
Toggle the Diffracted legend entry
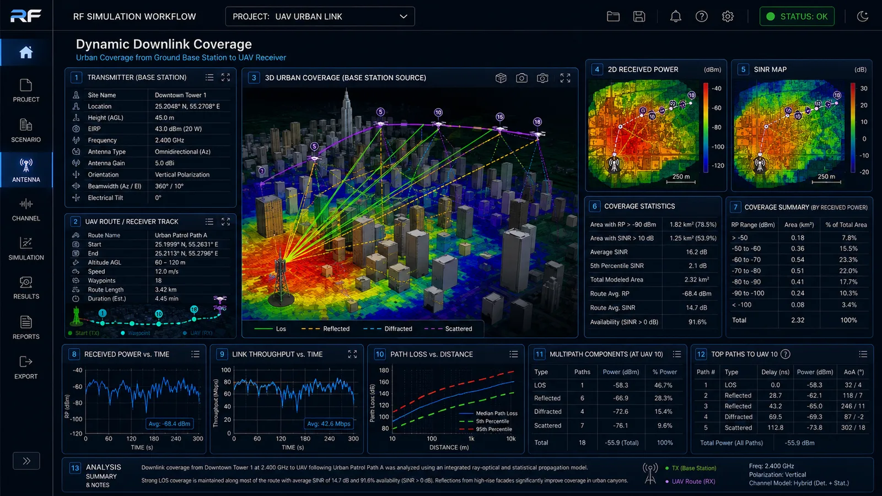click(388, 329)
